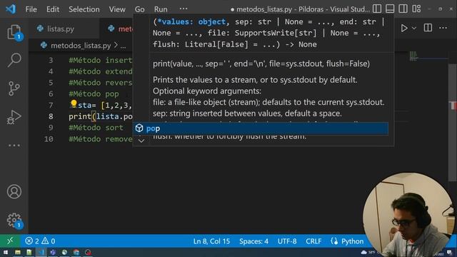The height and width of the screenshot is (257, 457).
Task: Click the #Método sort comment line
Action: [x=96, y=128]
